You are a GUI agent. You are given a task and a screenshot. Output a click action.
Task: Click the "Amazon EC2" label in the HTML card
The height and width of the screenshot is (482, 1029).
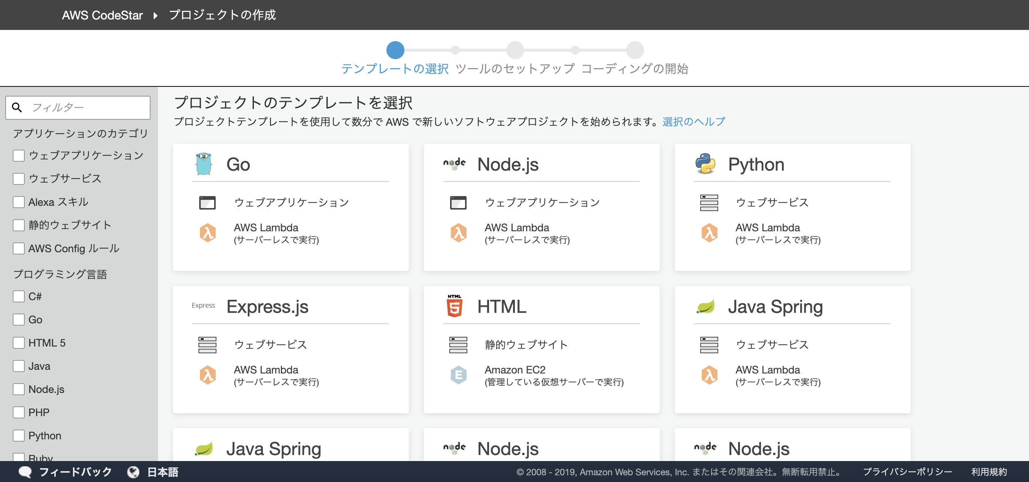point(515,370)
